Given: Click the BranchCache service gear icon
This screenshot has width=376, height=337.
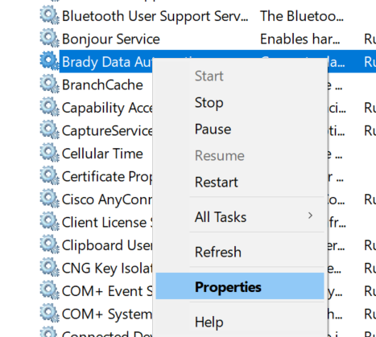Looking at the screenshot, I should click(x=49, y=84).
